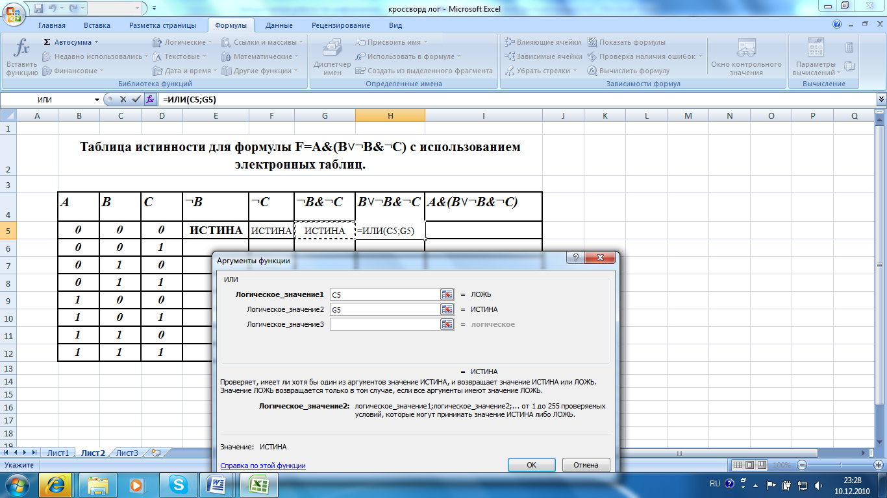Switch to the Вид ribbon tab
887x498 pixels.
[395, 25]
